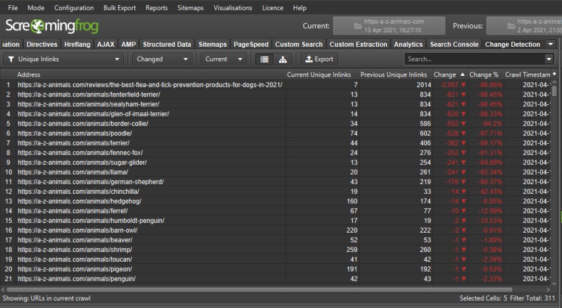Sort by the Change % column header
The width and height of the screenshot is (562, 308).
point(486,75)
